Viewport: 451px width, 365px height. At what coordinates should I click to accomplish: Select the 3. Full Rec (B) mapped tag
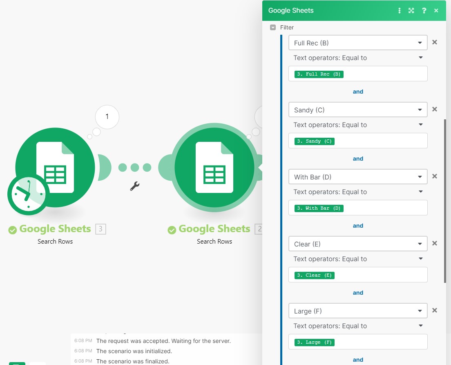[x=319, y=74]
